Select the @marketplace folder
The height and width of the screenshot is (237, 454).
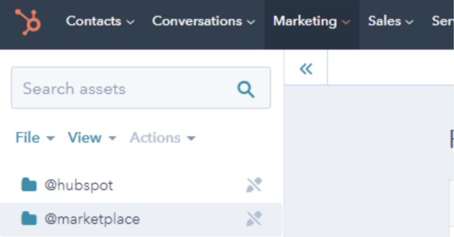point(141,219)
